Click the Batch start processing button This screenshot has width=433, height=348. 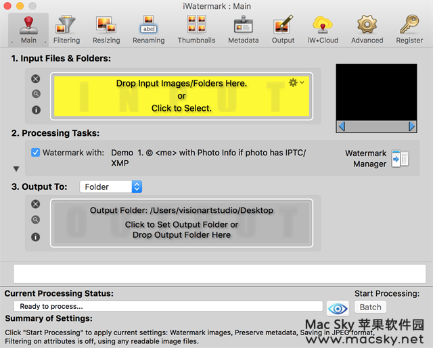click(x=370, y=307)
